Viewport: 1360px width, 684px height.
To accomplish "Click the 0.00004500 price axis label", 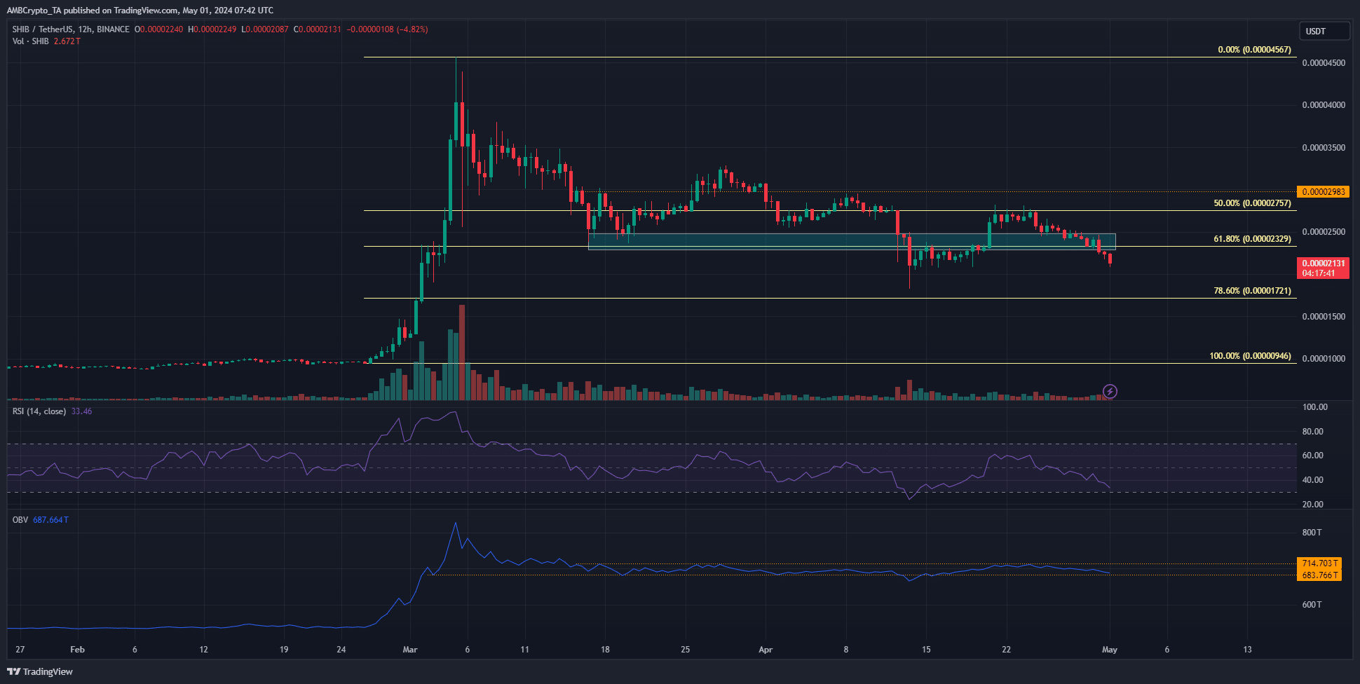I will click(x=1324, y=63).
